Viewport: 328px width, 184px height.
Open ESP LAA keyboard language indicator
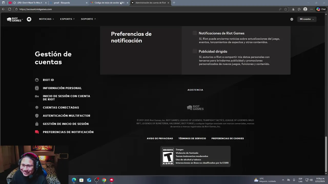pyautogui.click(x=300, y=180)
